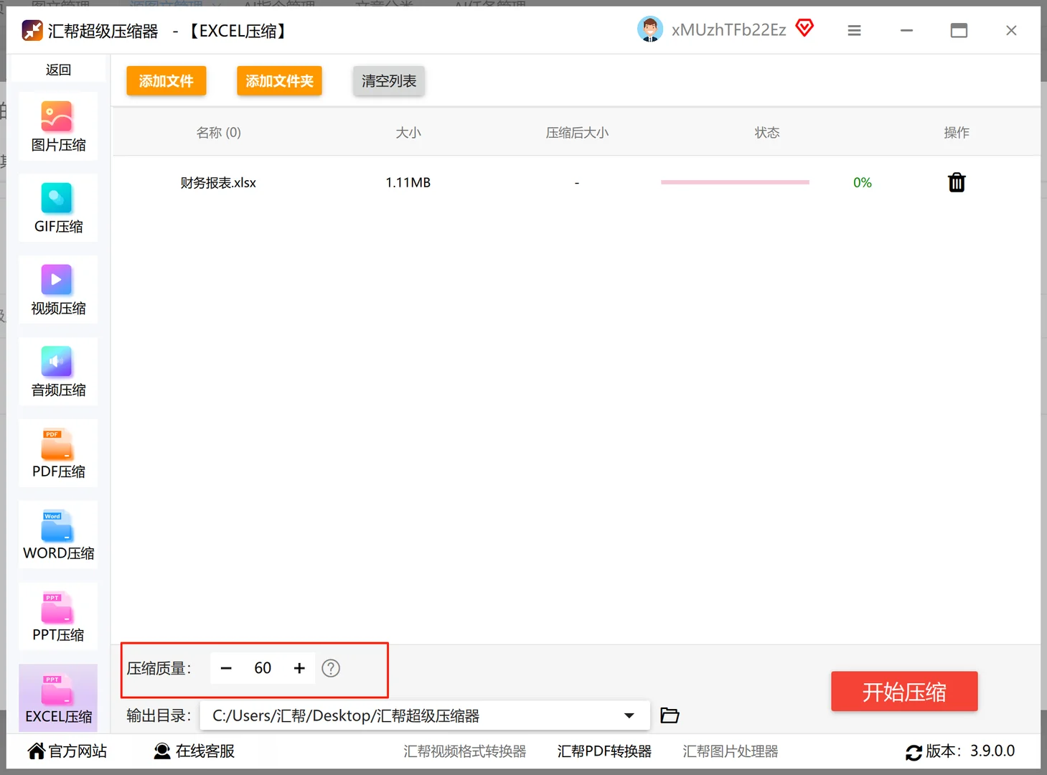Click the VIP membership heart icon

pyautogui.click(x=804, y=28)
